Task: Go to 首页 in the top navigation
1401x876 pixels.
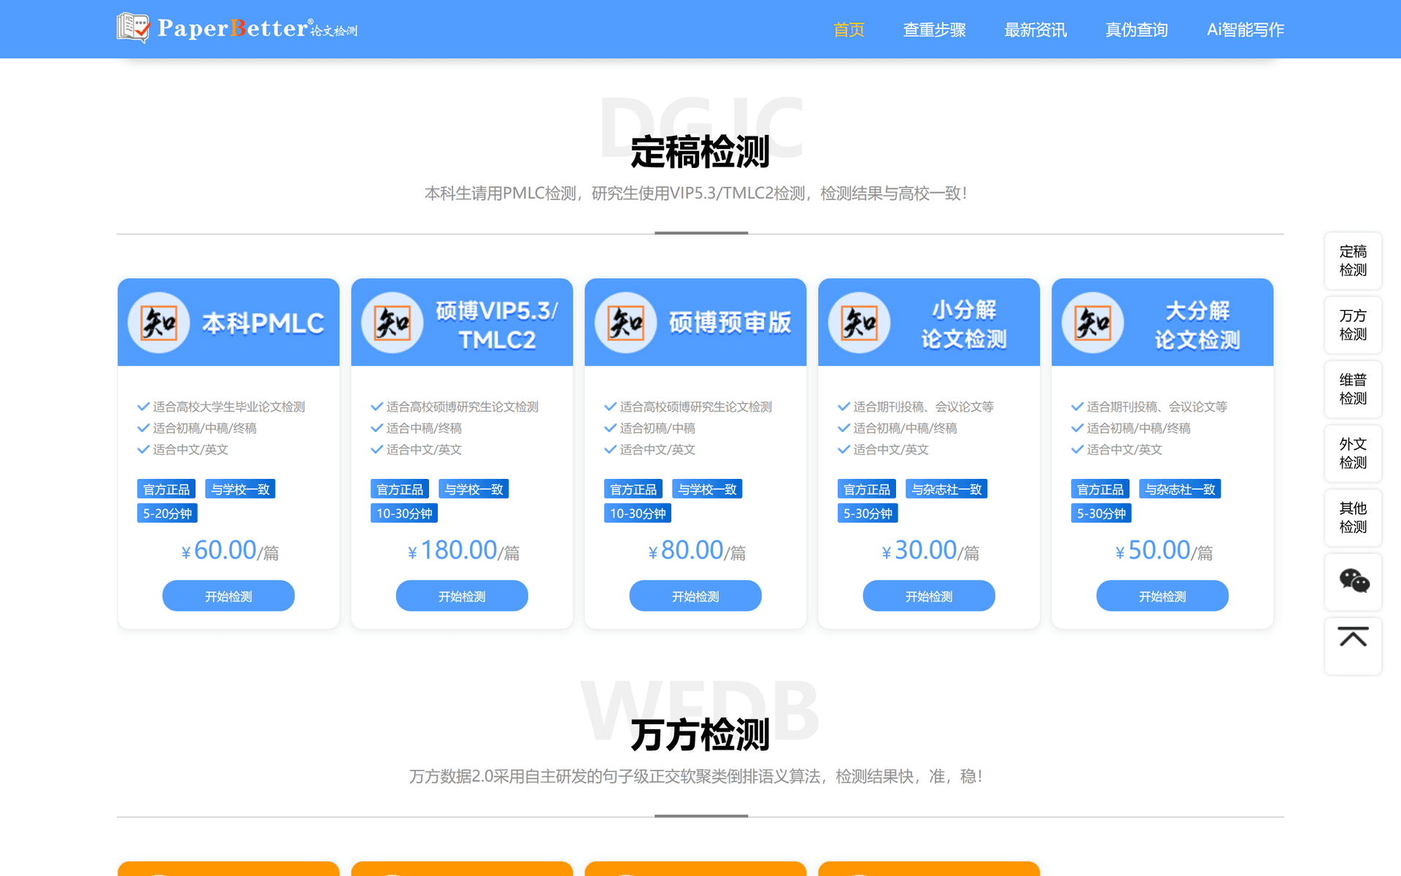Action: (849, 30)
